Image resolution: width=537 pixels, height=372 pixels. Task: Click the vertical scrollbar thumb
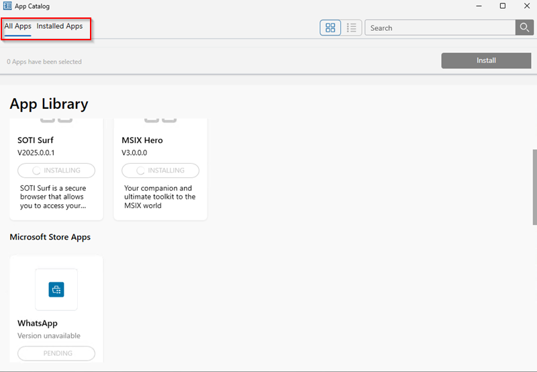coord(534,187)
